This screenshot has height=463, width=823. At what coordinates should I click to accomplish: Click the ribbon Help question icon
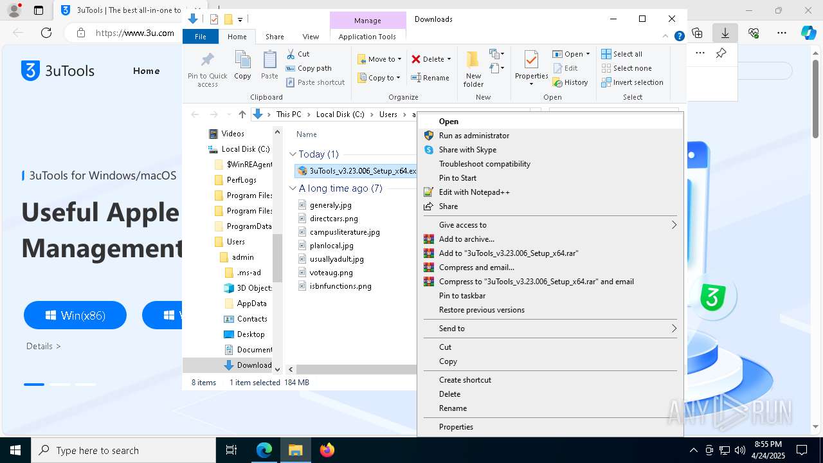679,37
